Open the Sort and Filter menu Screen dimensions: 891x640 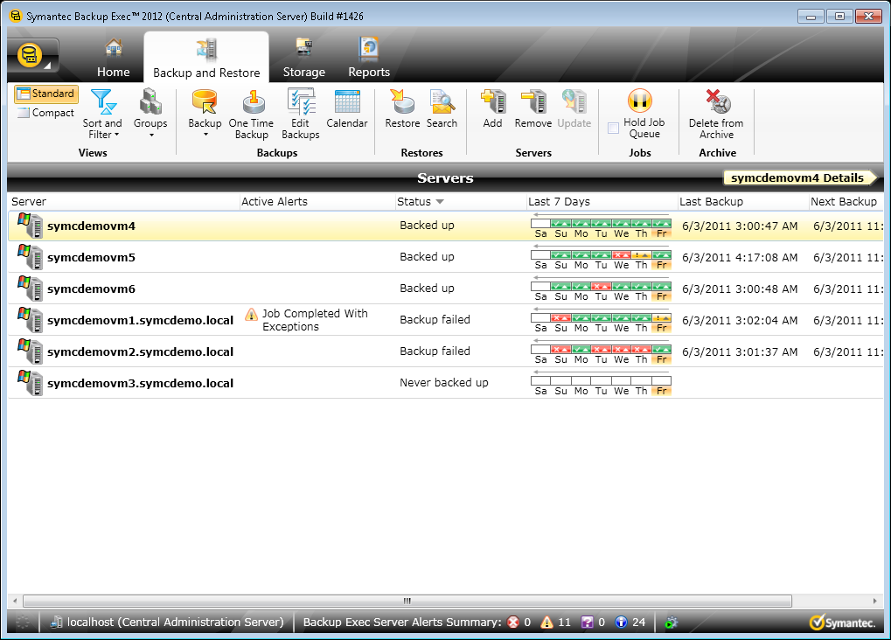pyautogui.click(x=102, y=115)
